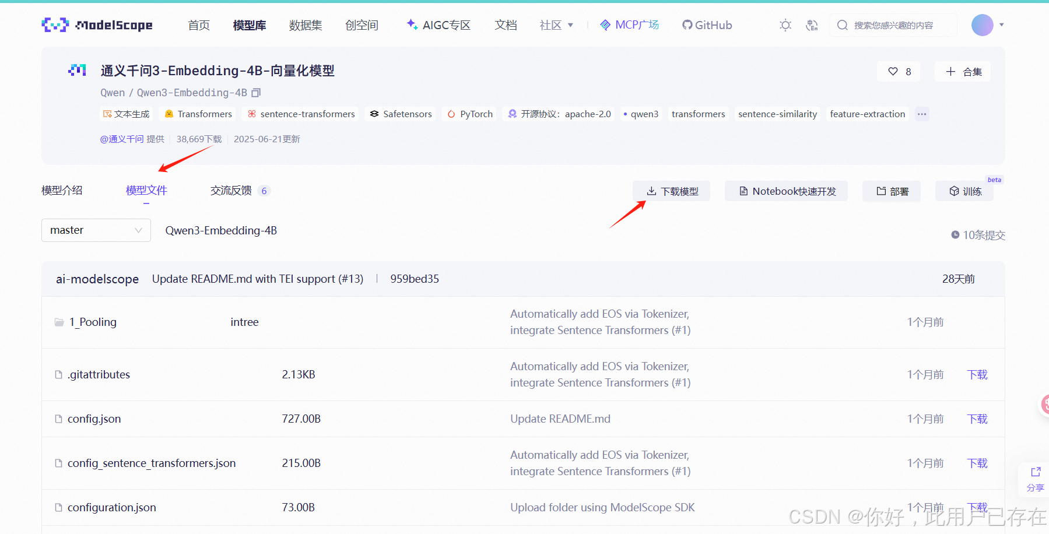Click the search input field
This screenshot has width=1049, height=534.
893,25
